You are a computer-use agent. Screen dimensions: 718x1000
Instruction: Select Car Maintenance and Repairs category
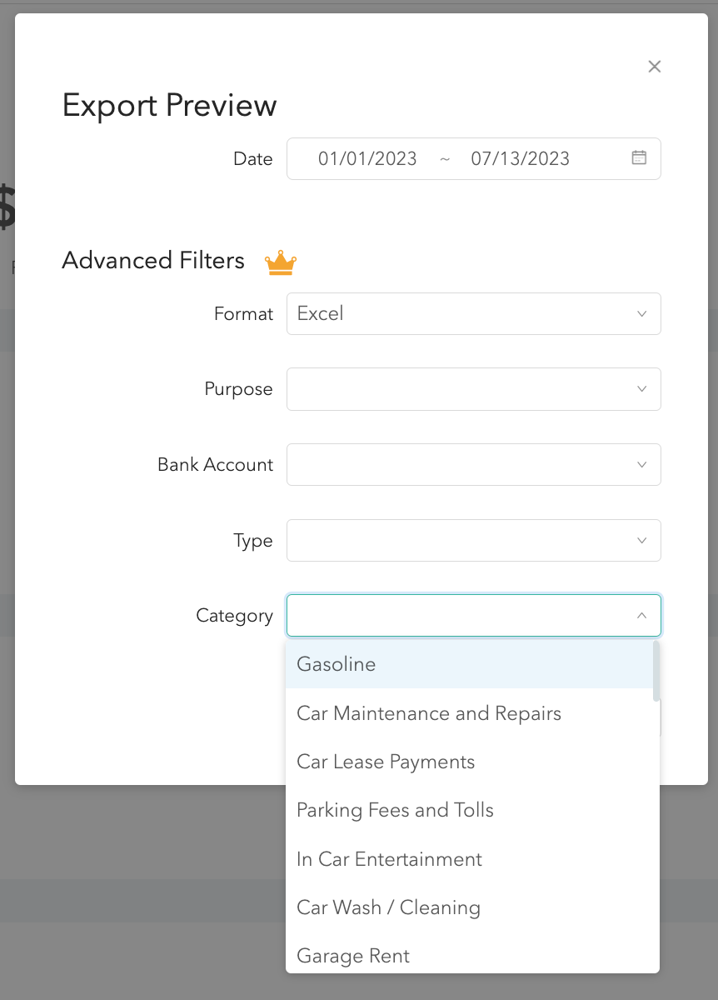[x=470, y=713]
